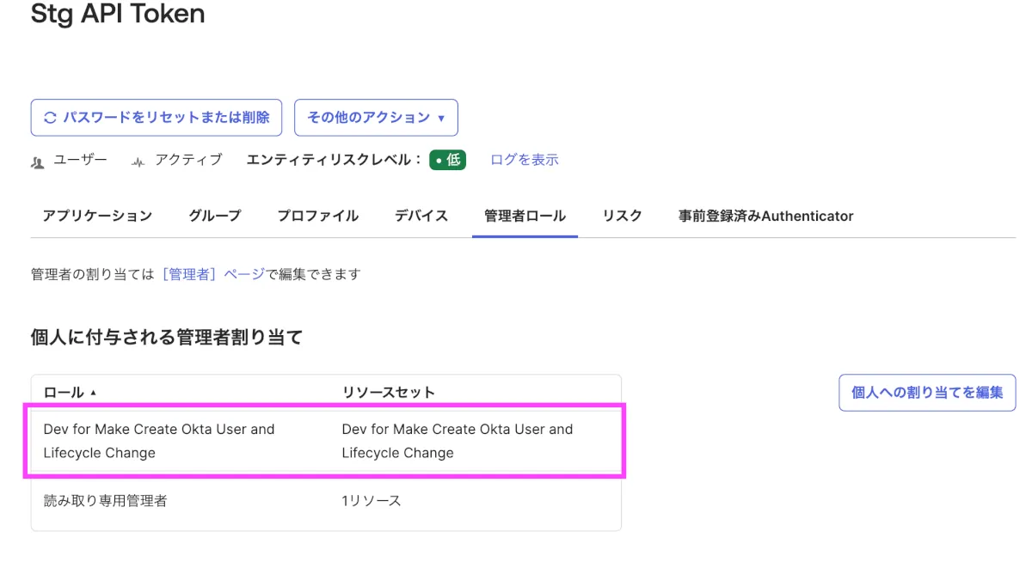Follow the [管理者] ページ link
This screenshot has height=562, width=1032.
pyautogui.click(x=213, y=274)
